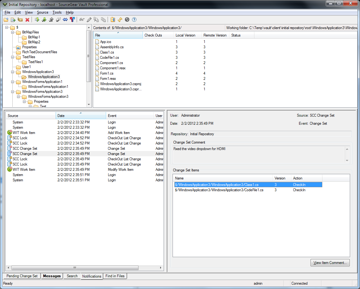Image resolution: width=360 pixels, height=289 pixels.
Task: Click the View Item Comment button
Action: pyautogui.click(x=330, y=263)
